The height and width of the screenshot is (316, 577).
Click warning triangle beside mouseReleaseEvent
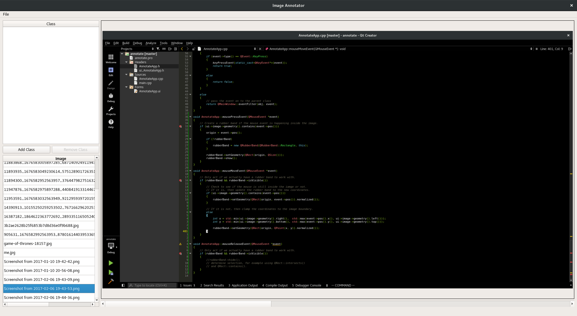pyautogui.click(x=180, y=244)
